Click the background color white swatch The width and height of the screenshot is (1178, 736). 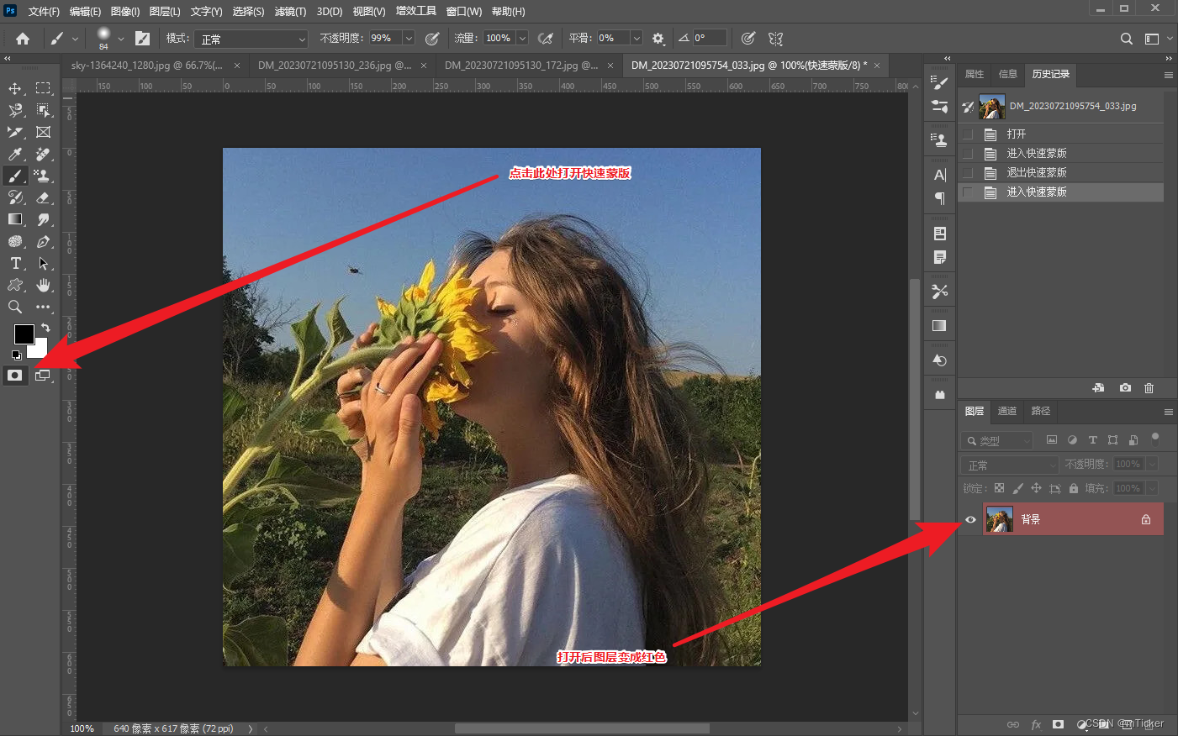40,350
